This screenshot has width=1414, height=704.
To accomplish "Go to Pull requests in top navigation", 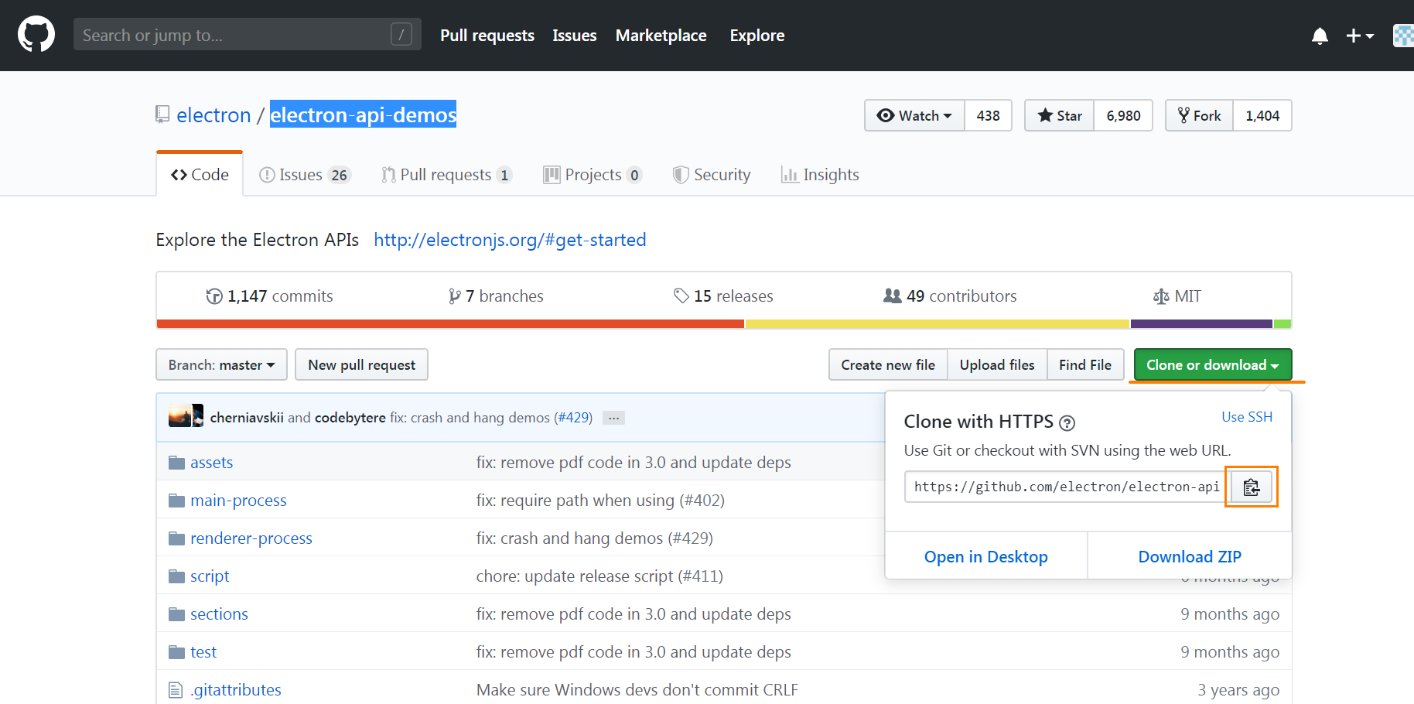I will click(x=487, y=36).
